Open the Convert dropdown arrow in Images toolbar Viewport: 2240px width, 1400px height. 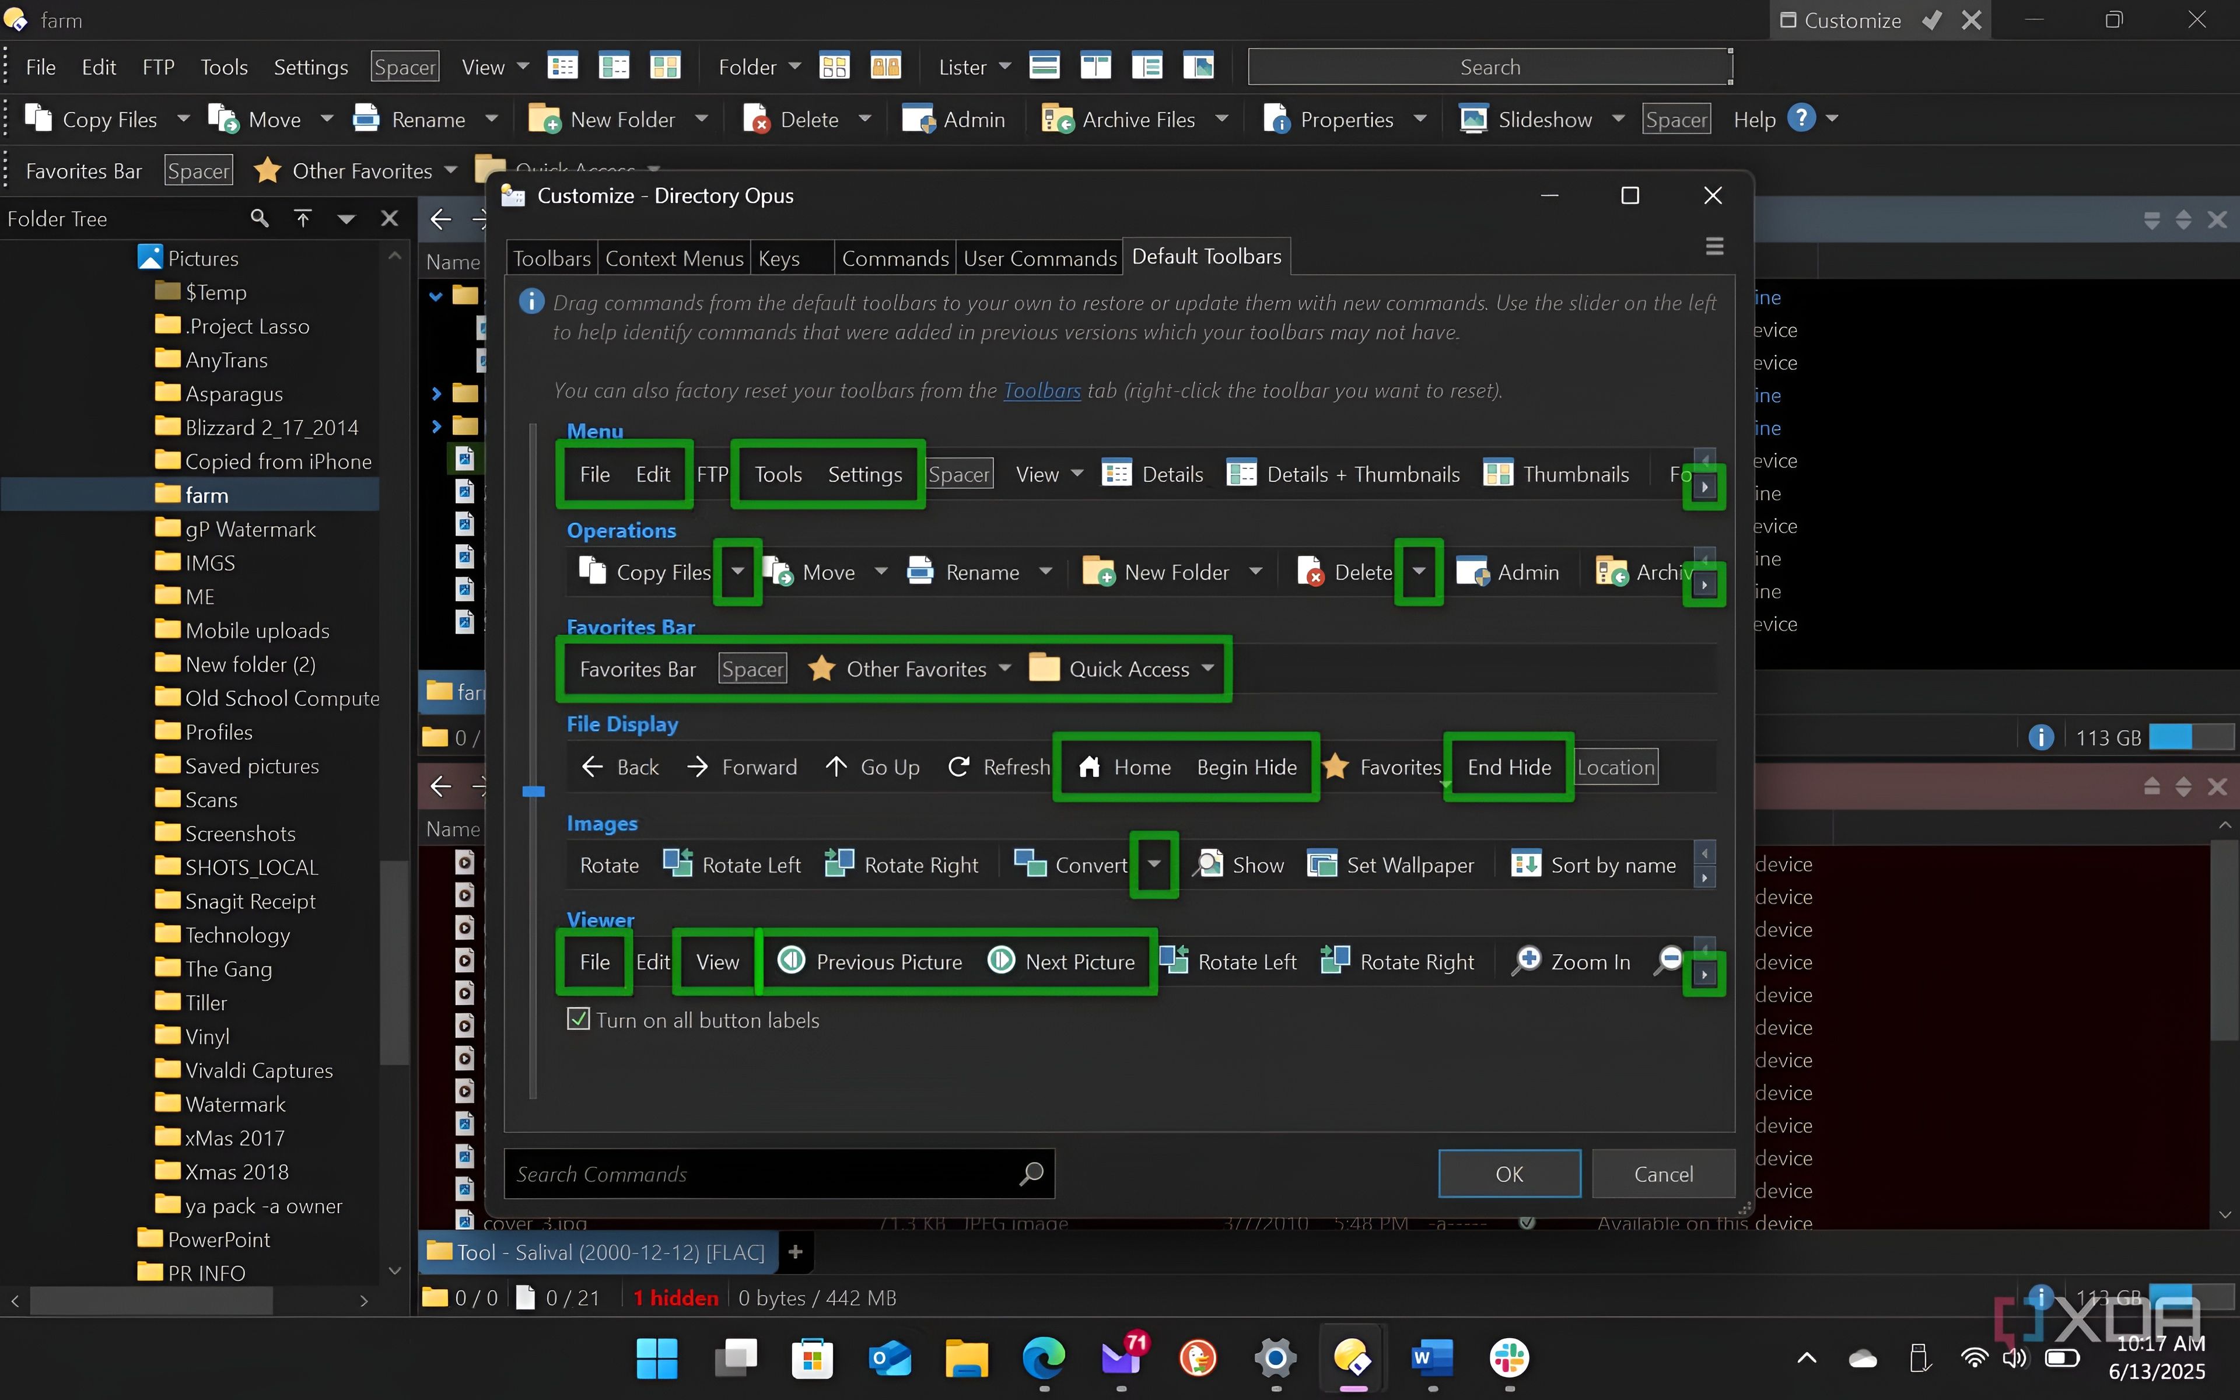coord(1154,864)
